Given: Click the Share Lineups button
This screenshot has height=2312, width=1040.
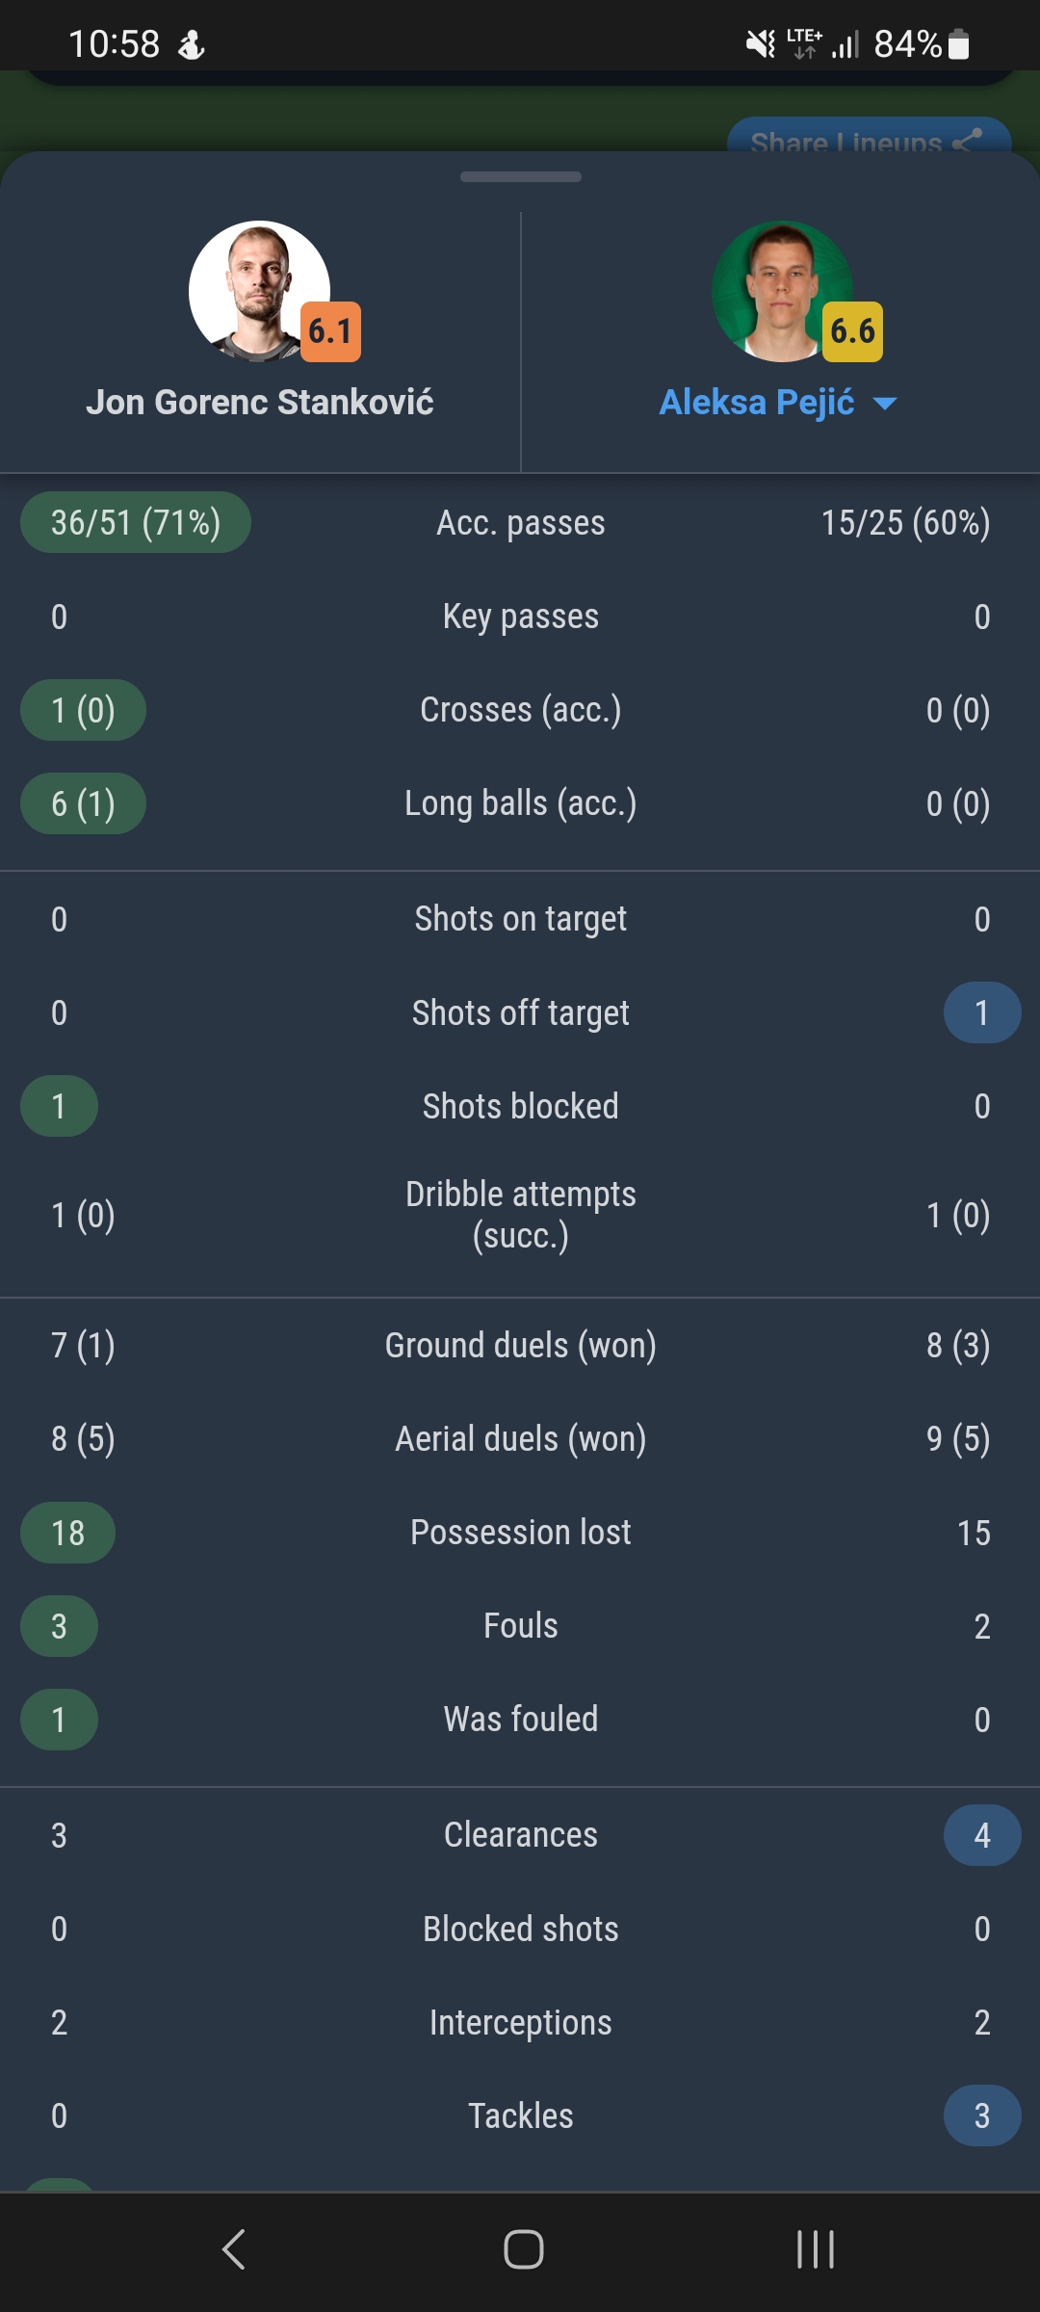Looking at the screenshot, I should [x=869, y=137].
